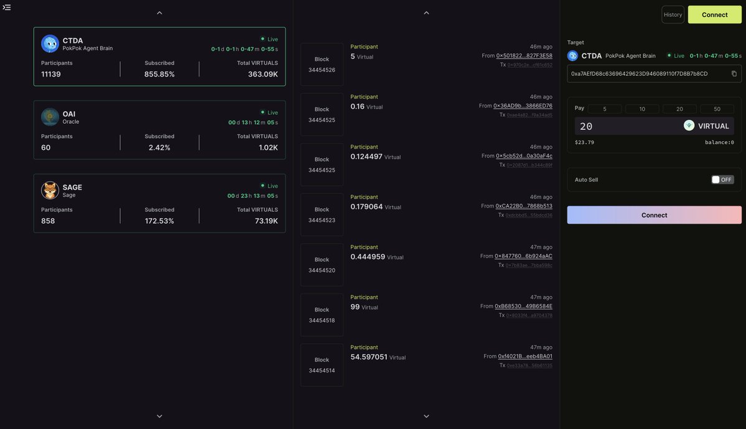Copy the target contract address

pos(734,74)
